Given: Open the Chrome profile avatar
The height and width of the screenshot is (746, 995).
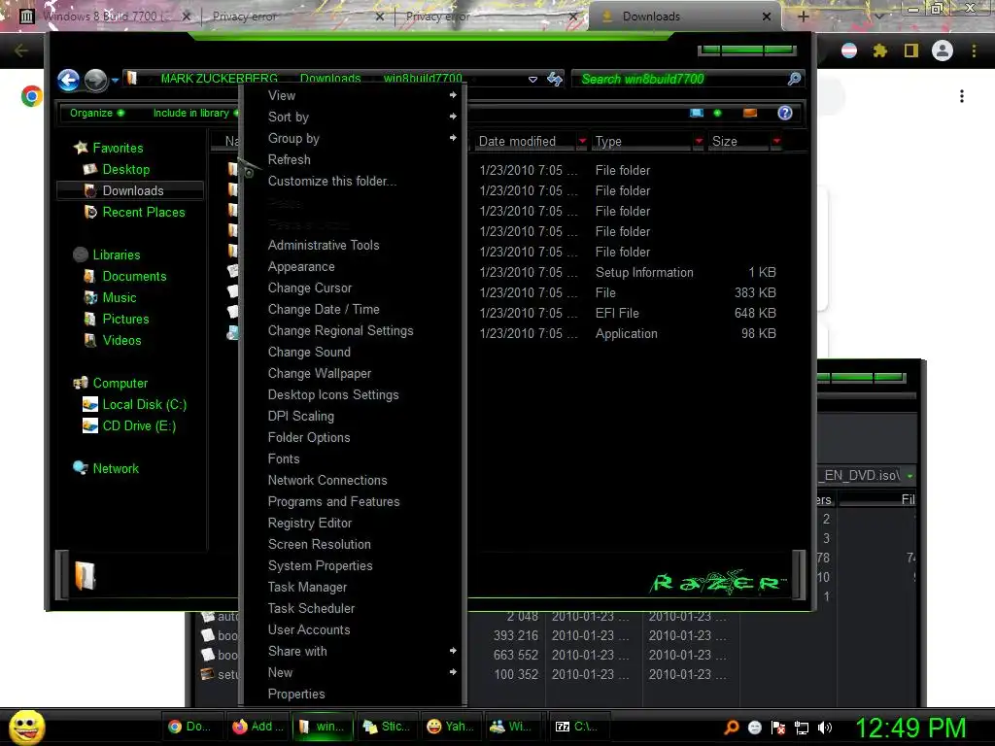Looking at the screenshot, I should tap(943, 51).
